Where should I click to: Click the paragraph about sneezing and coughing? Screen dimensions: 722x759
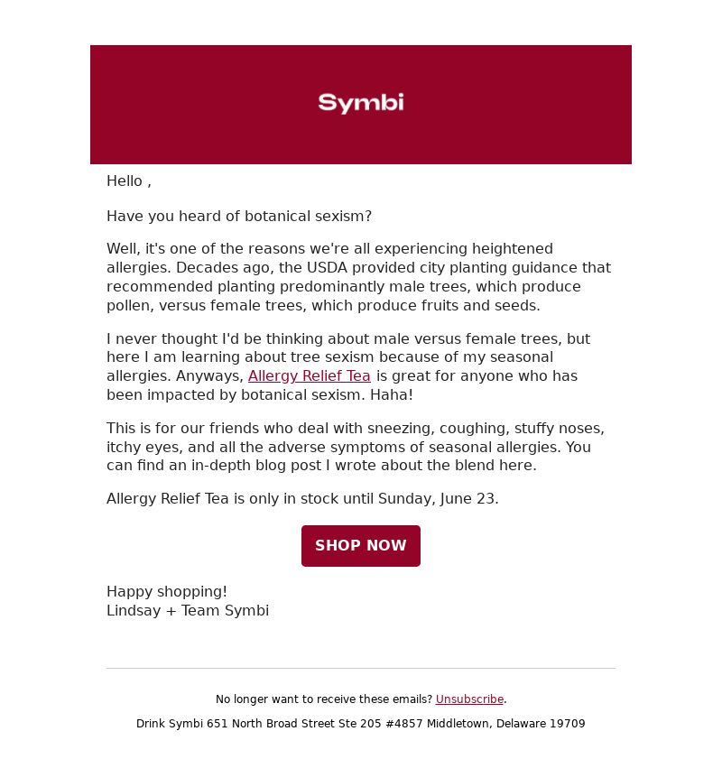(356, 447)
